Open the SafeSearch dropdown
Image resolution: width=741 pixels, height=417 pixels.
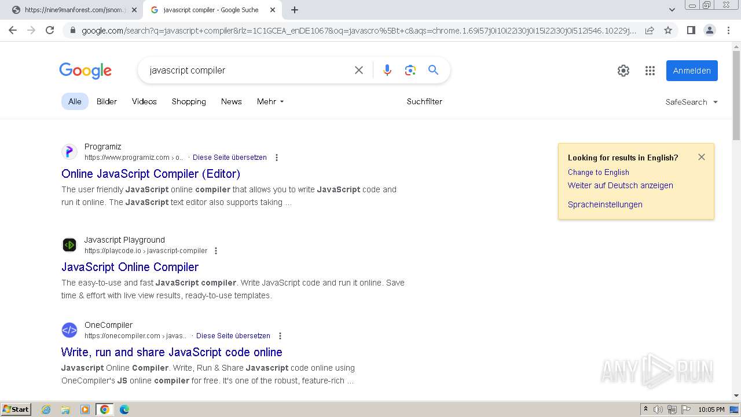coord(692,102)
